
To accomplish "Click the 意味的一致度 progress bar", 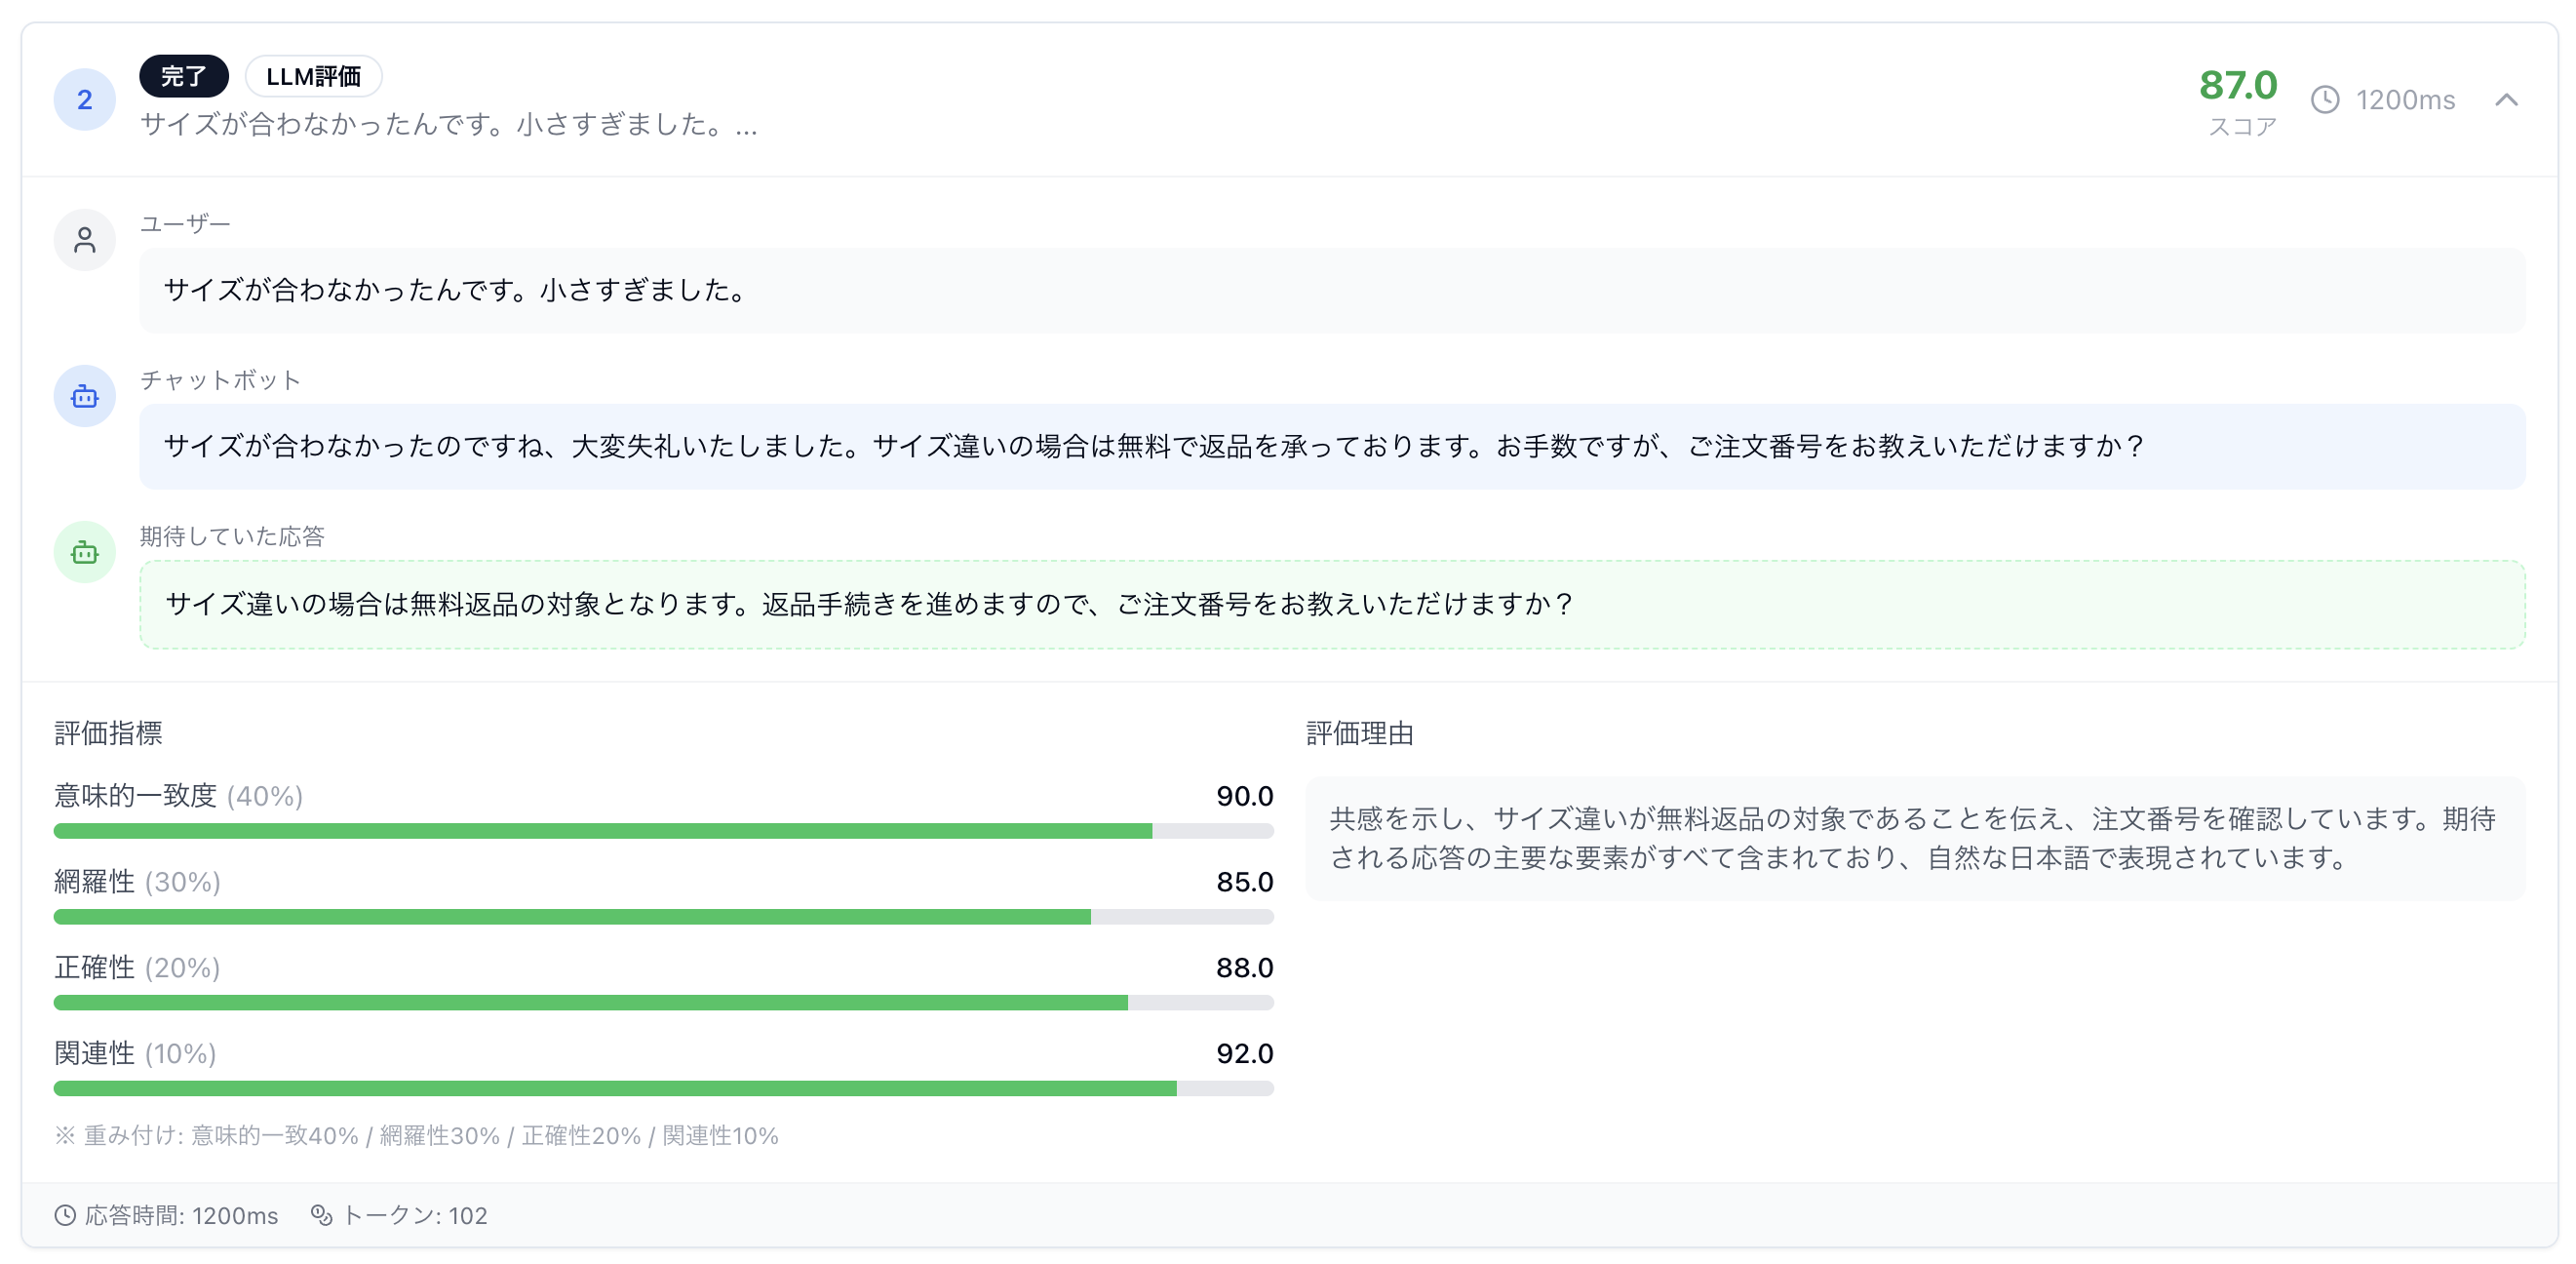I will 663,830.
